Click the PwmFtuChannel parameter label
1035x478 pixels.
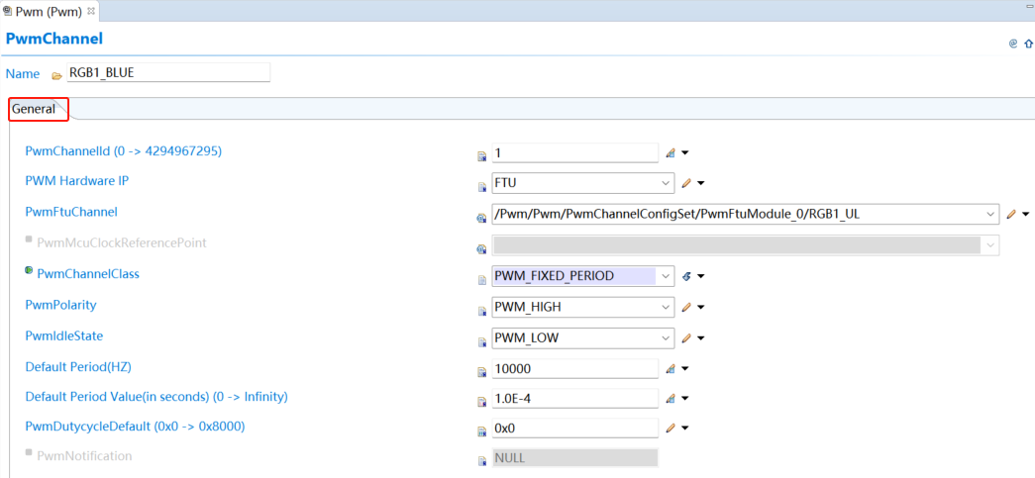(x=70, y=212)
